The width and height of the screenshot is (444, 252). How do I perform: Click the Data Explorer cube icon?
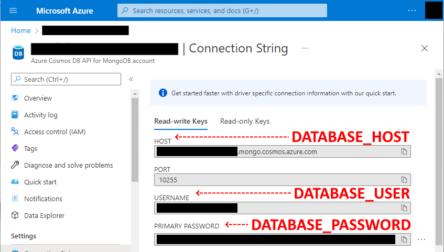(x=15, y=215)
